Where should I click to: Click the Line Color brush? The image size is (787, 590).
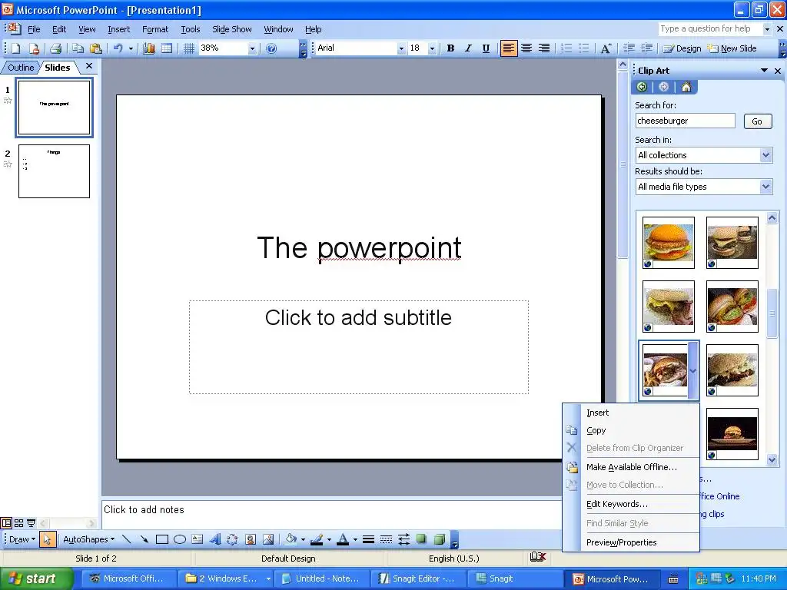pyautogui.click(x=316, y=539)
